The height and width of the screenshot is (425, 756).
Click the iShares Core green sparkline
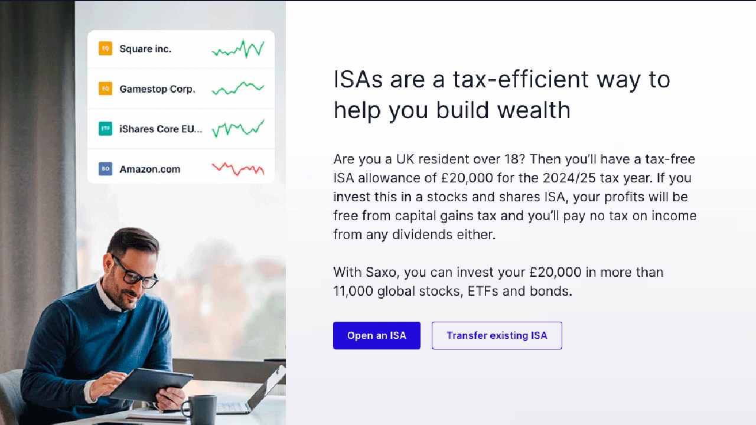(238, 128)
